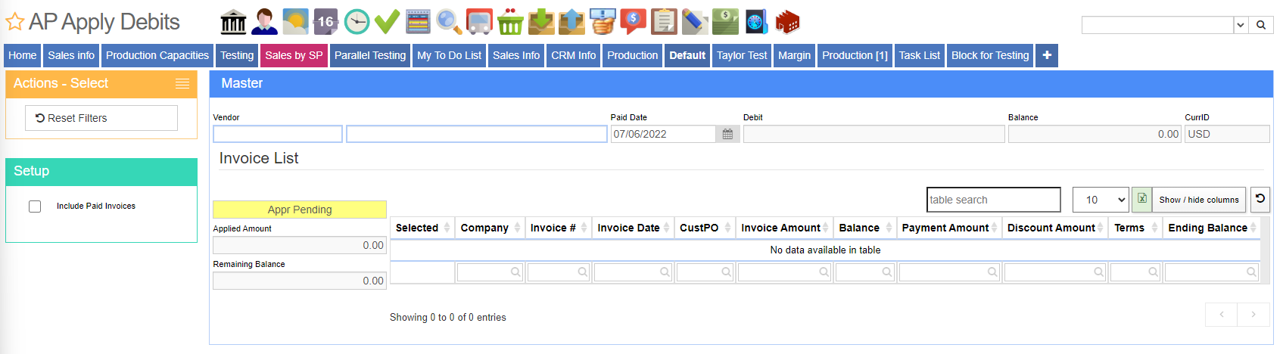Click the favorite star next to AP Apply Debits
The image size is (1283, 354).
[15, 22]
